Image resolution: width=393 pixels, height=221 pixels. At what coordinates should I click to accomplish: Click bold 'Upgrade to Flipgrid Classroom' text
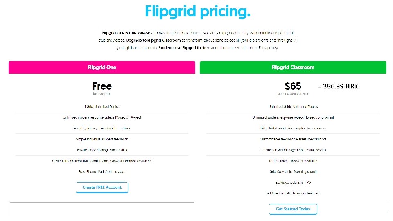click(153, 41)
